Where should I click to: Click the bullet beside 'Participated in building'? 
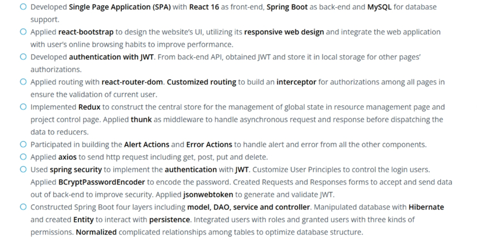click(x=23, y=144)
